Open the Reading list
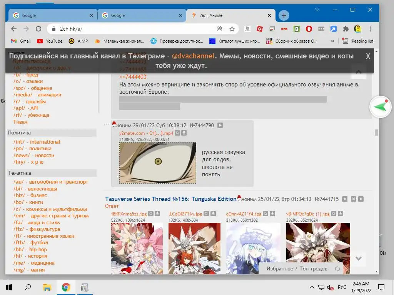Screen dimensions: 394x295 click(x=358, y=41)
